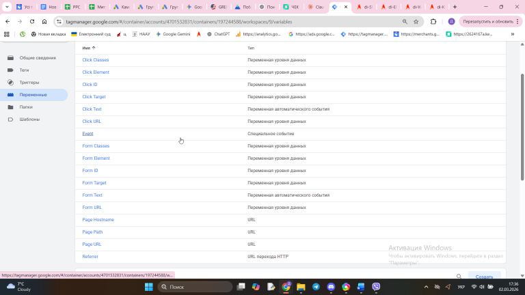Select Переменные in the sidebar
This screenshot has width=525, height=295.
click(33, 95)
